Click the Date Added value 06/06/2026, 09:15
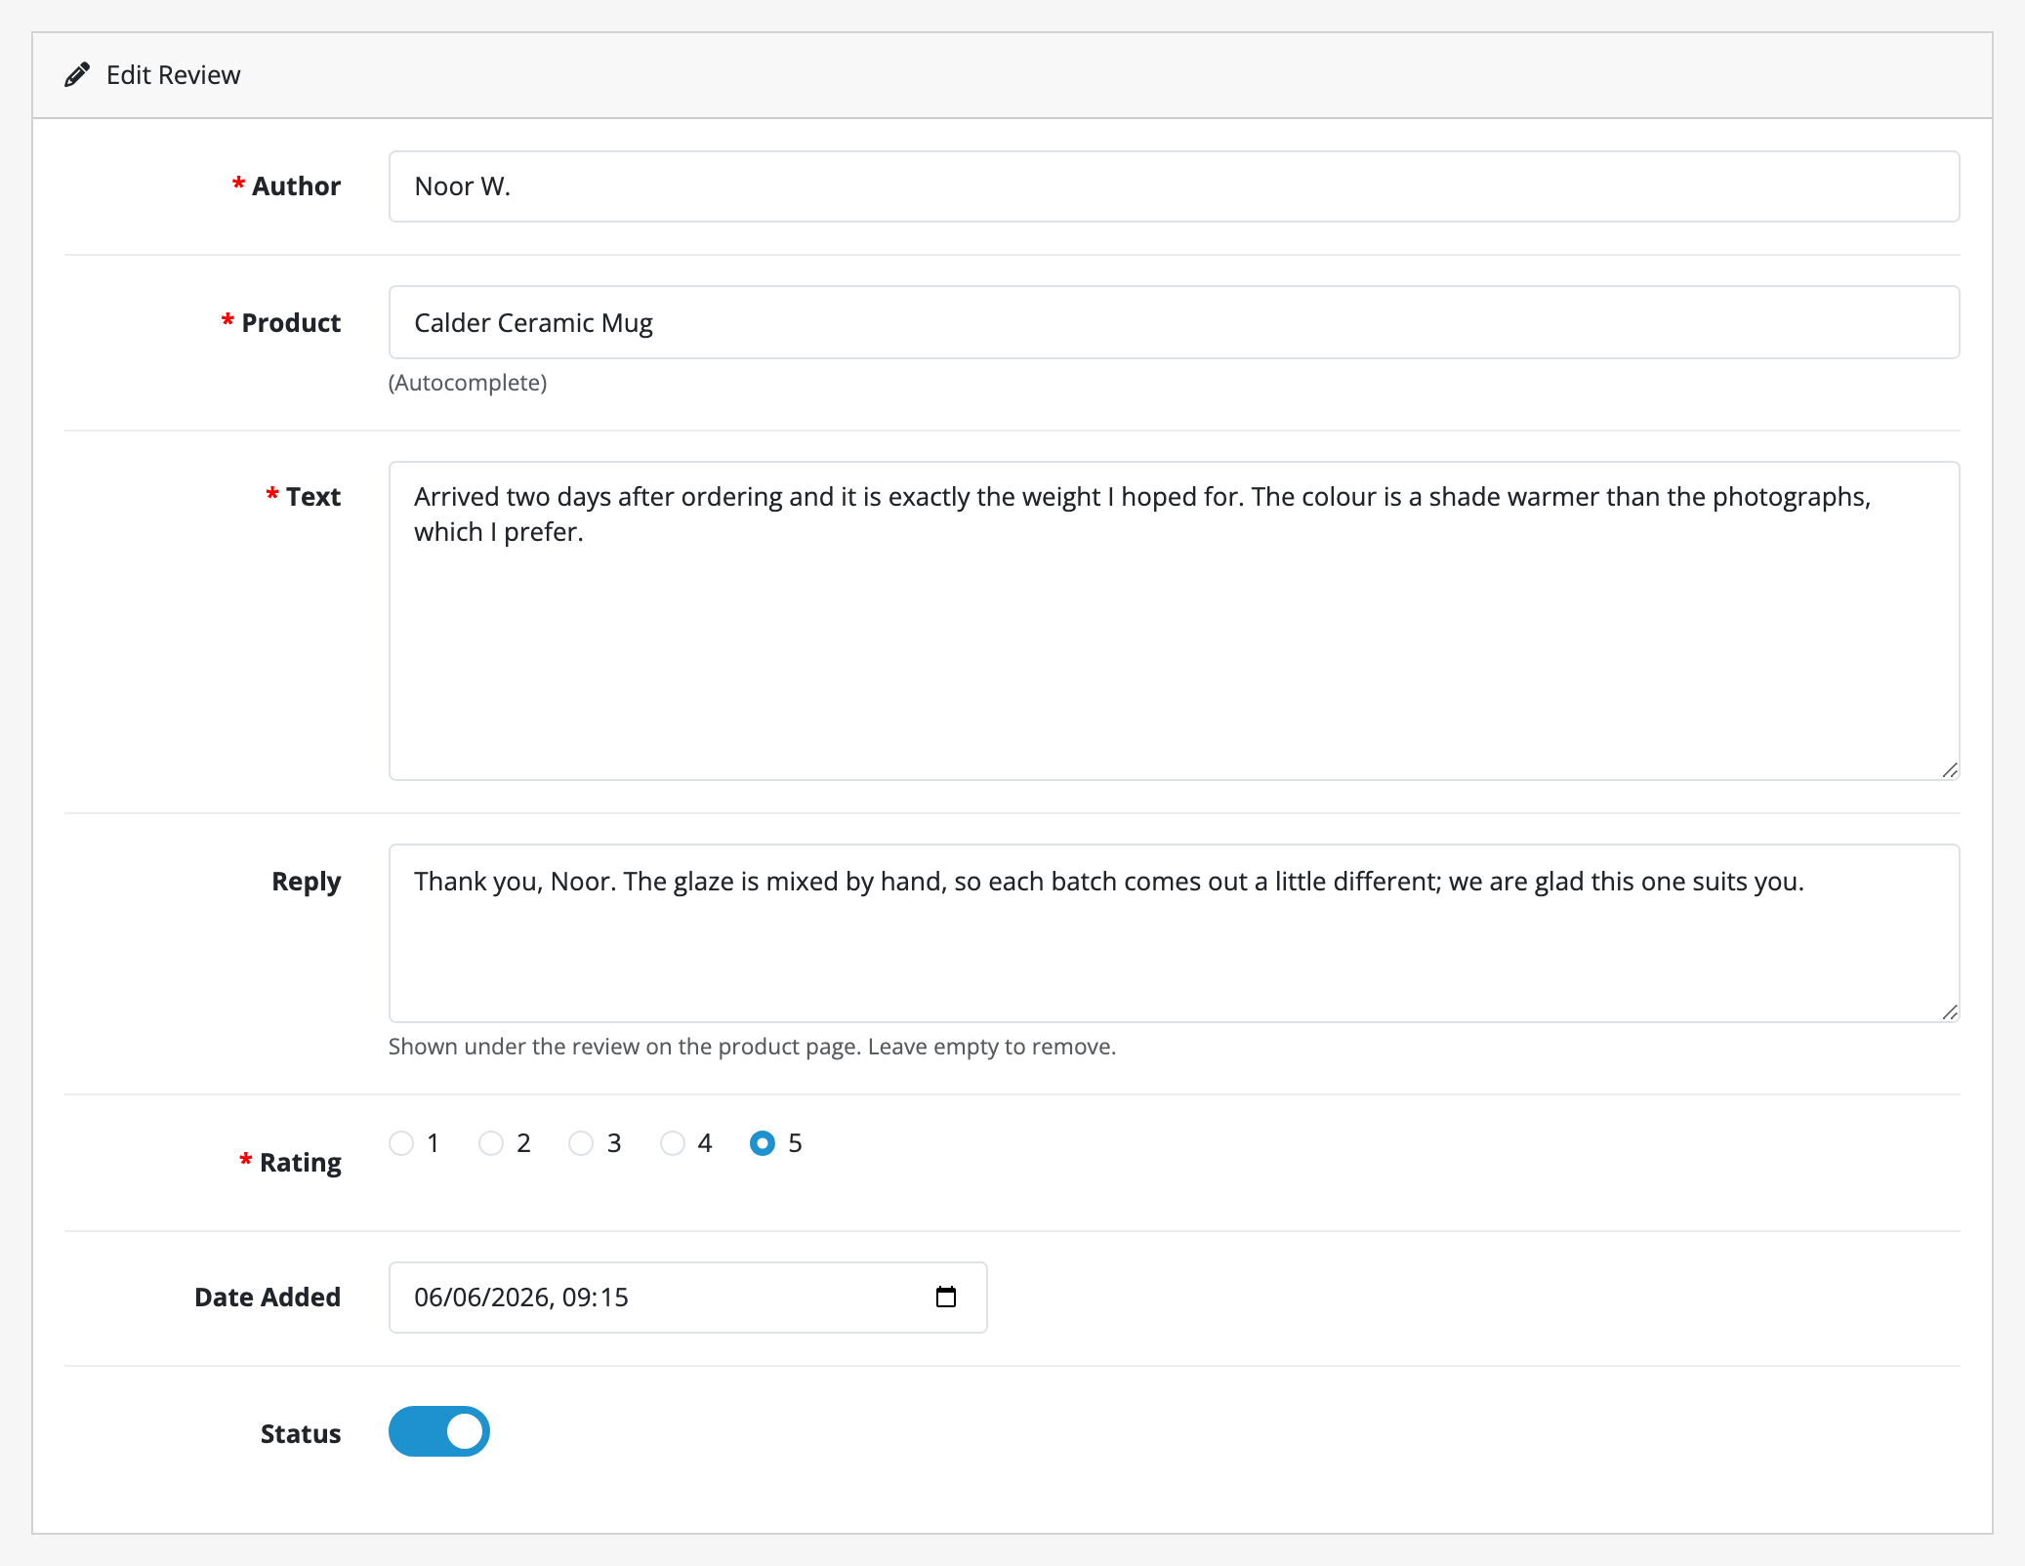The width and height of the screenshot is (2025, 1566). (521, 1298)
